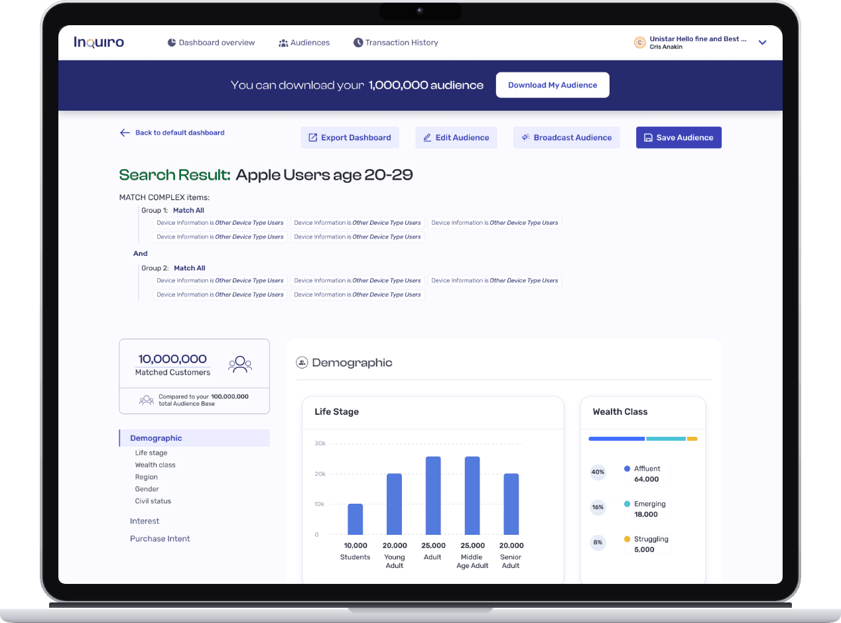Click the Students bar in the chart
841x623 pixels.
click(356, 519)
